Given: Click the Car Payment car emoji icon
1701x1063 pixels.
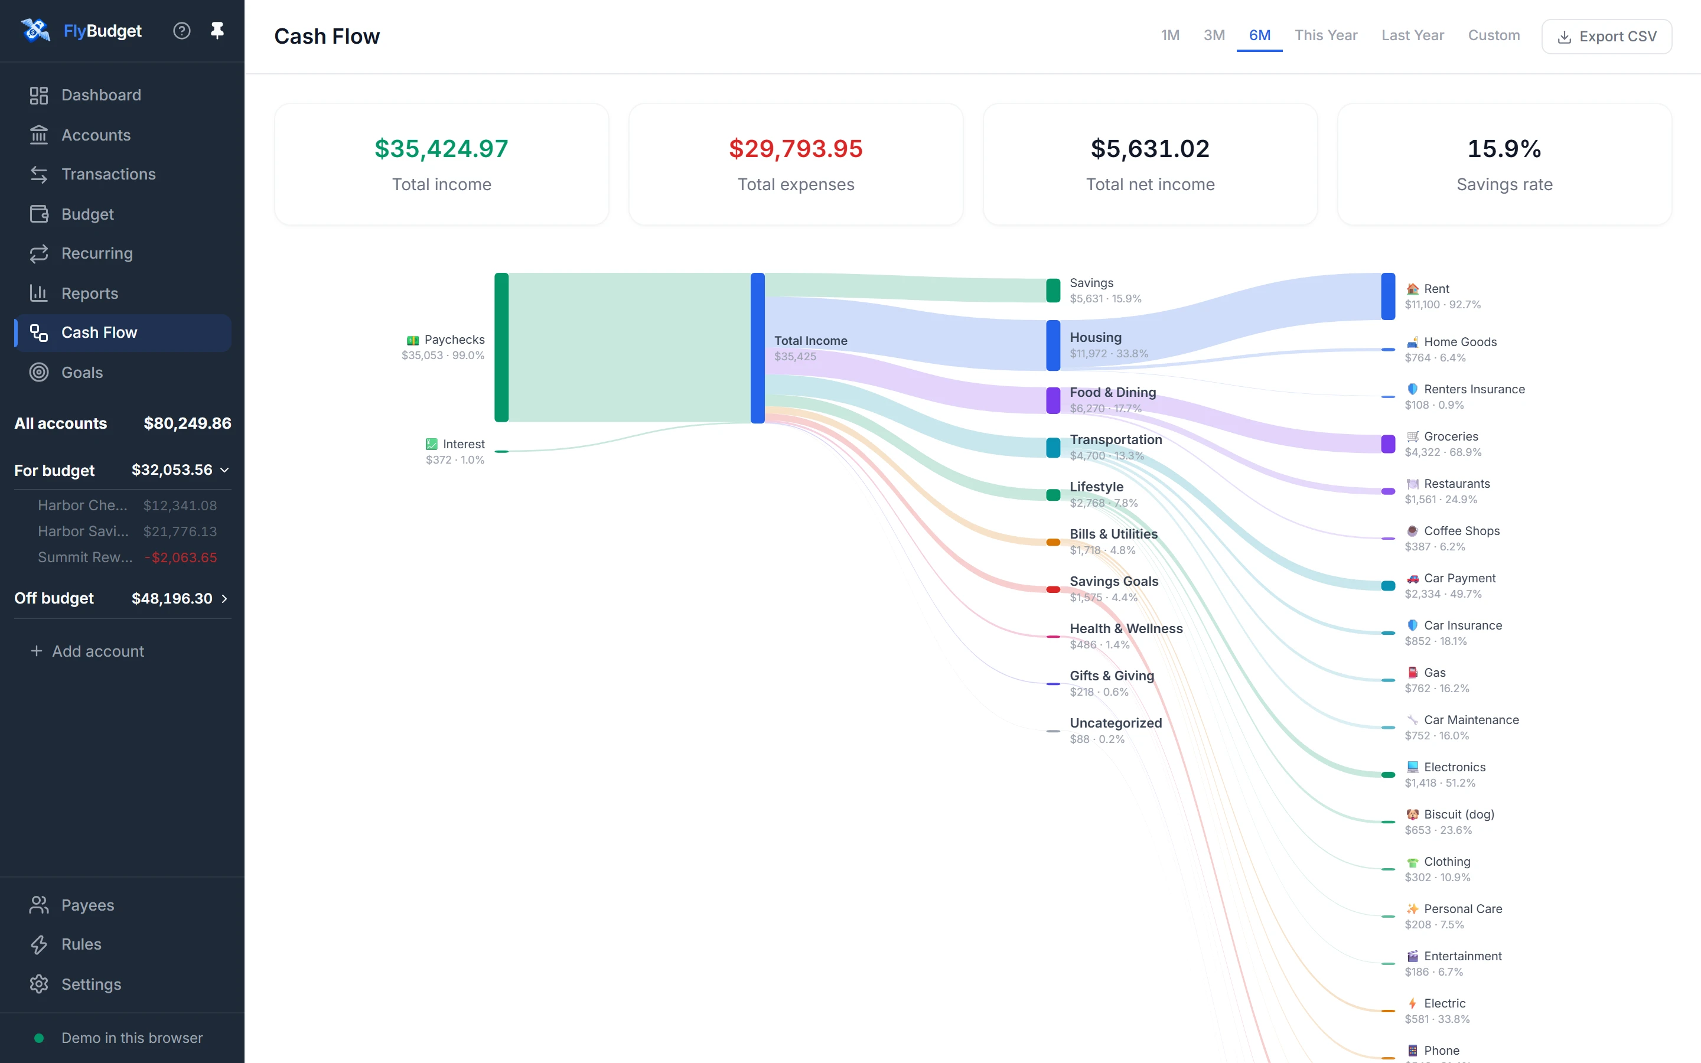Looking at the screenshot, I should [x=1412, y=579].
